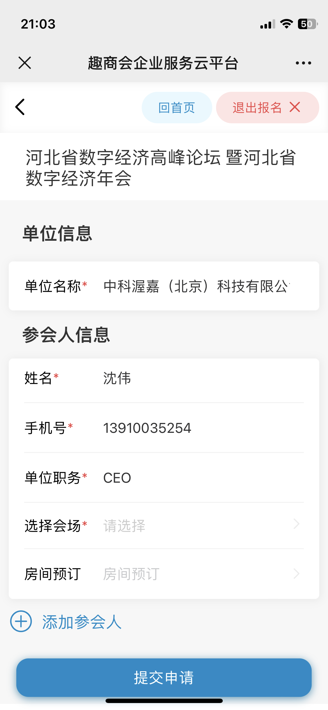This screenshot has width=328, height=710.
Task: Tap the cellular signal bars icon
Action: (268, 24)
